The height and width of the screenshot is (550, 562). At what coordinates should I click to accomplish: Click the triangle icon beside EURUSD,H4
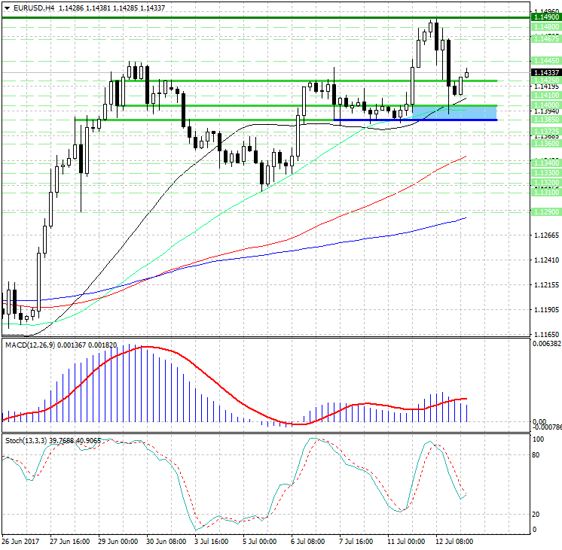click(7, 8)
